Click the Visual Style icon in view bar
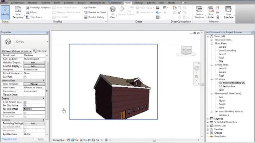The image size is (255, 143). (73, 140)
